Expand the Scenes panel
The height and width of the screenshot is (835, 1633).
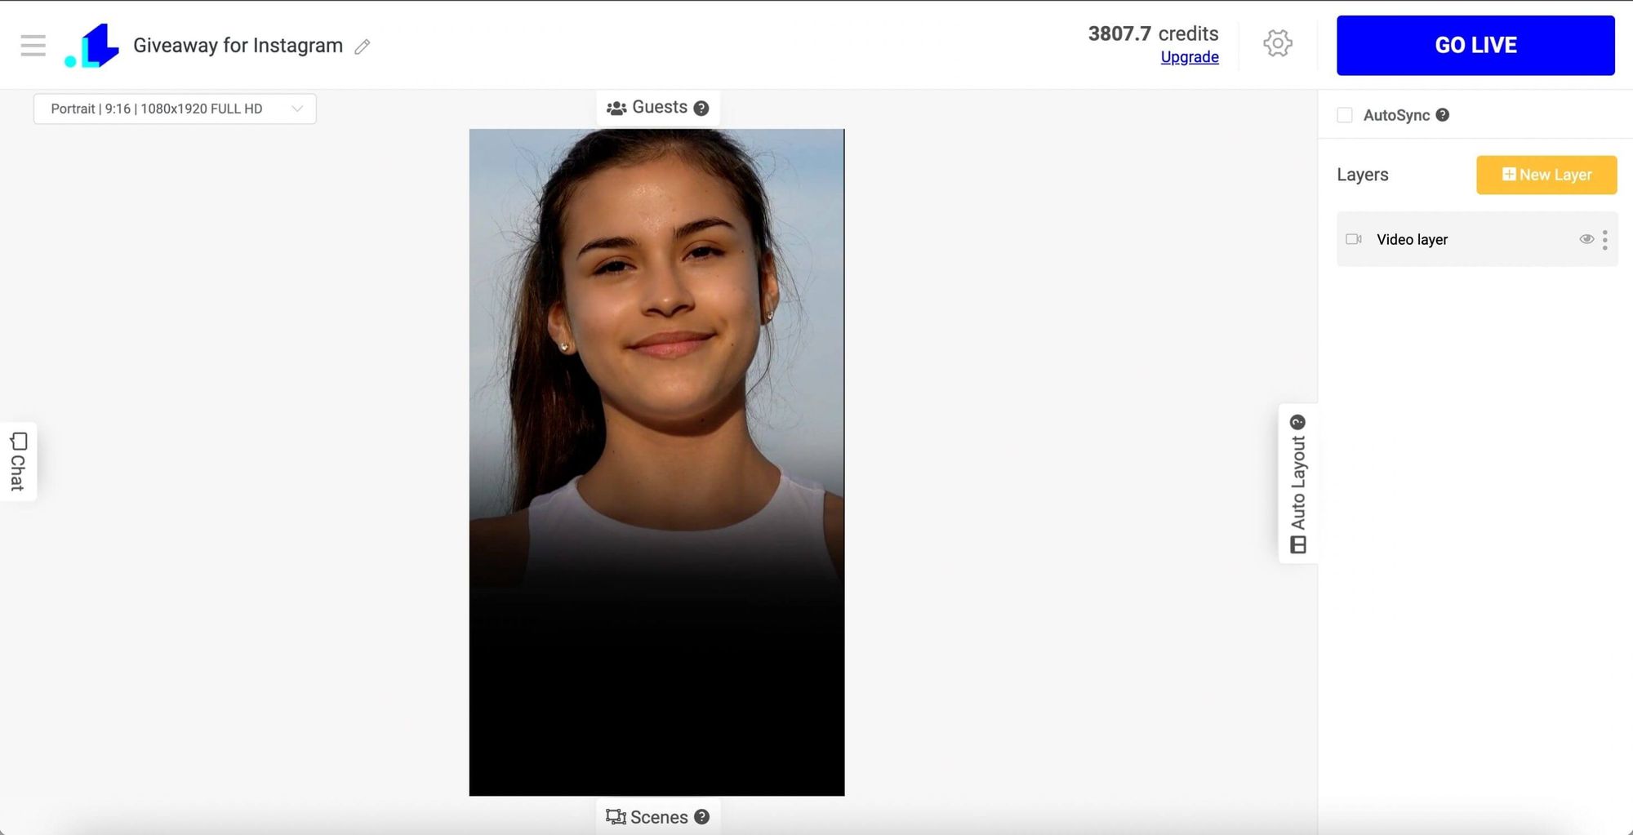(657, 817)
